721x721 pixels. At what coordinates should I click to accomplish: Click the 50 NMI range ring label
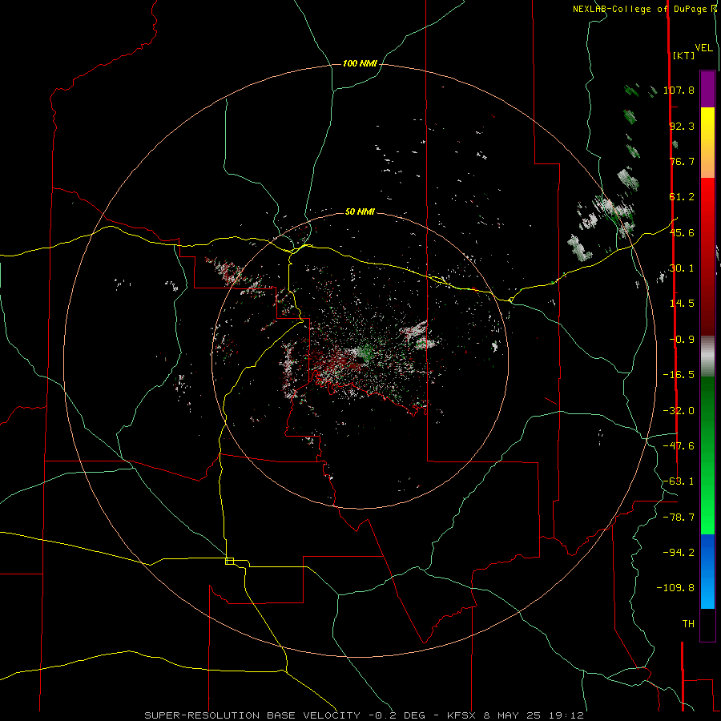click(360, 211)
